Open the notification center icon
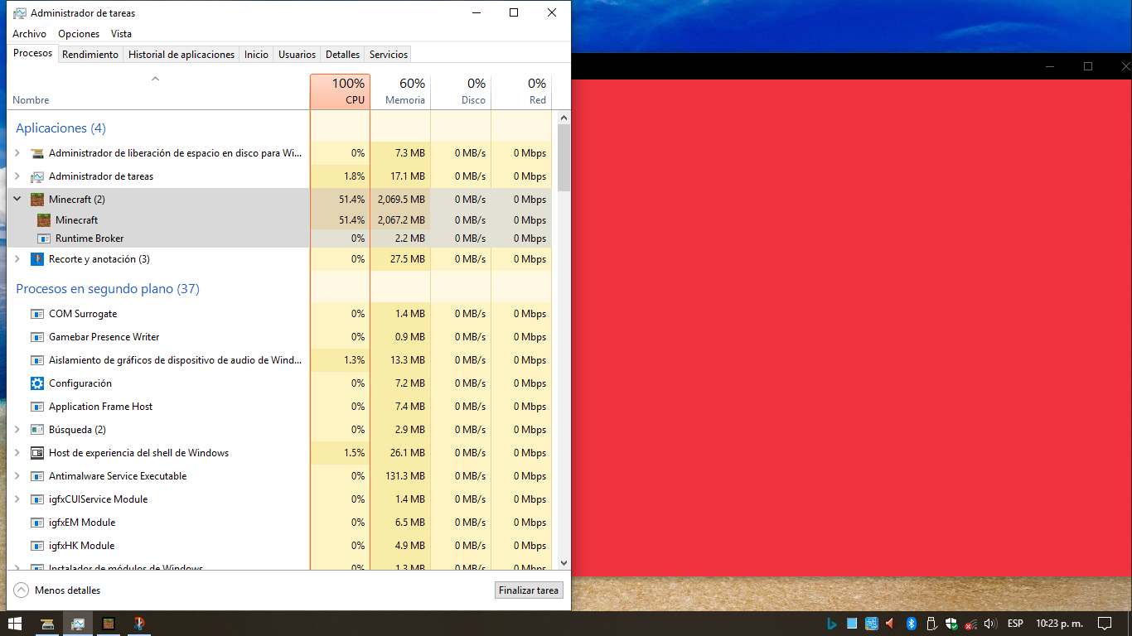Screen dimensions: 1132x636 pyautogui.click(x=1105, y=624)
